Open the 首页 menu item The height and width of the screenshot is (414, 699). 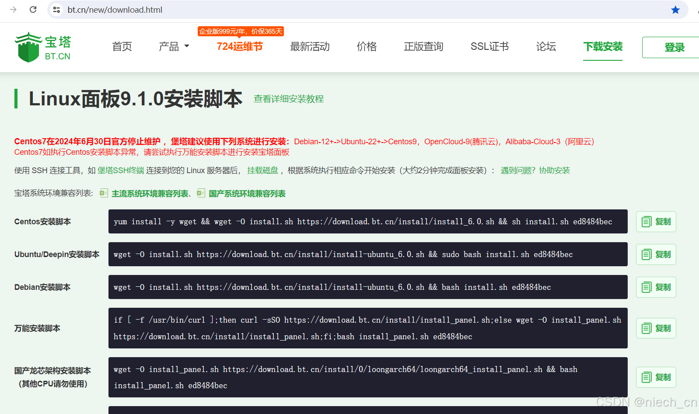coord(122,46)
